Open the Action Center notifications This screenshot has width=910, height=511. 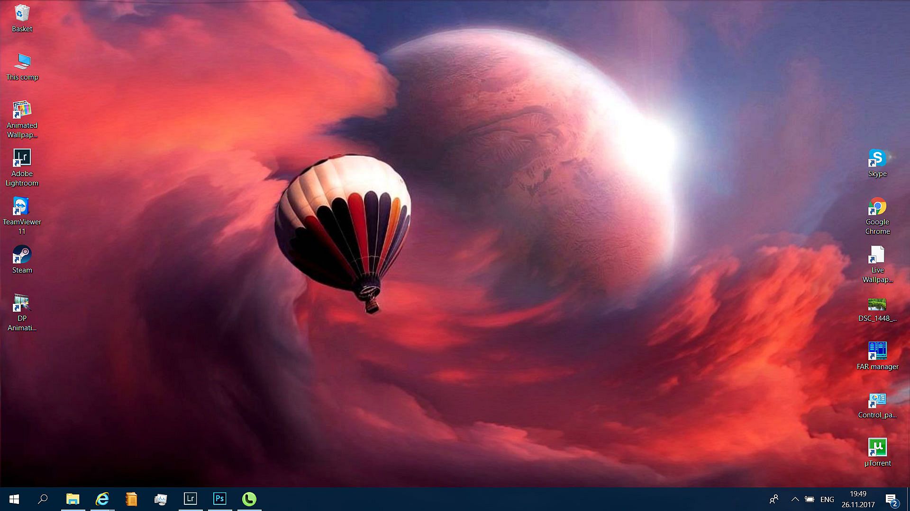point(891,499)
